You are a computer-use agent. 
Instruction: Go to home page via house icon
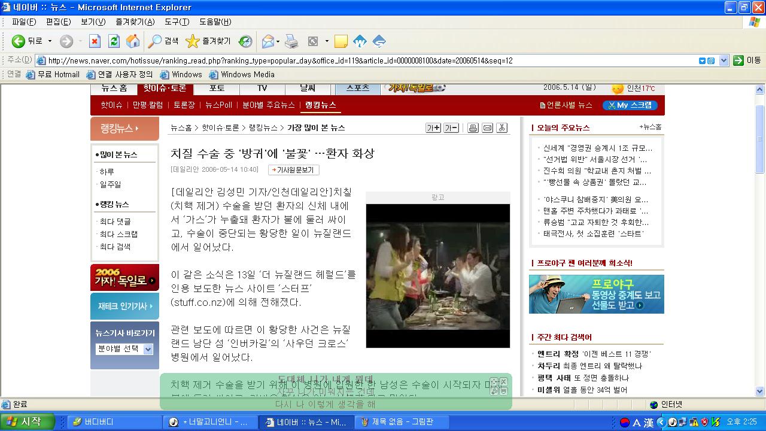tap(133, 41)
